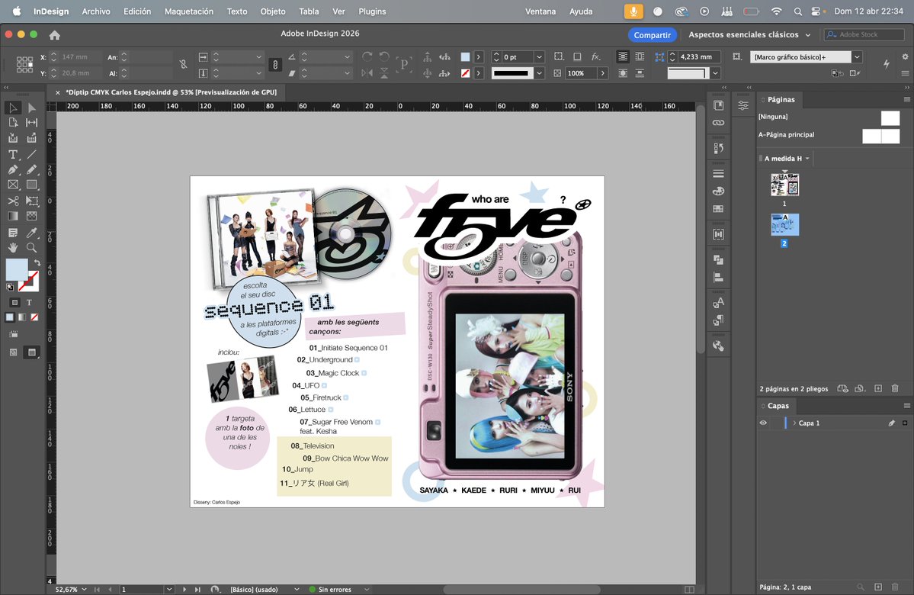Open the Color palette panel icon
914x595 pixels.
[x=719, y=191]
